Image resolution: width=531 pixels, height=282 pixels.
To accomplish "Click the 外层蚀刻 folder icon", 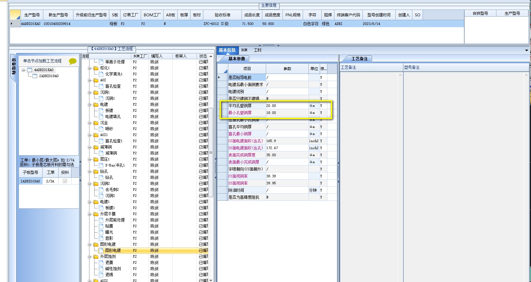I will tap(96, 257).
